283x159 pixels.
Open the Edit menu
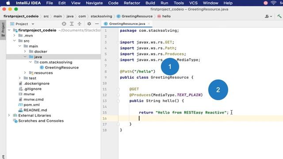tap(62, 3)
